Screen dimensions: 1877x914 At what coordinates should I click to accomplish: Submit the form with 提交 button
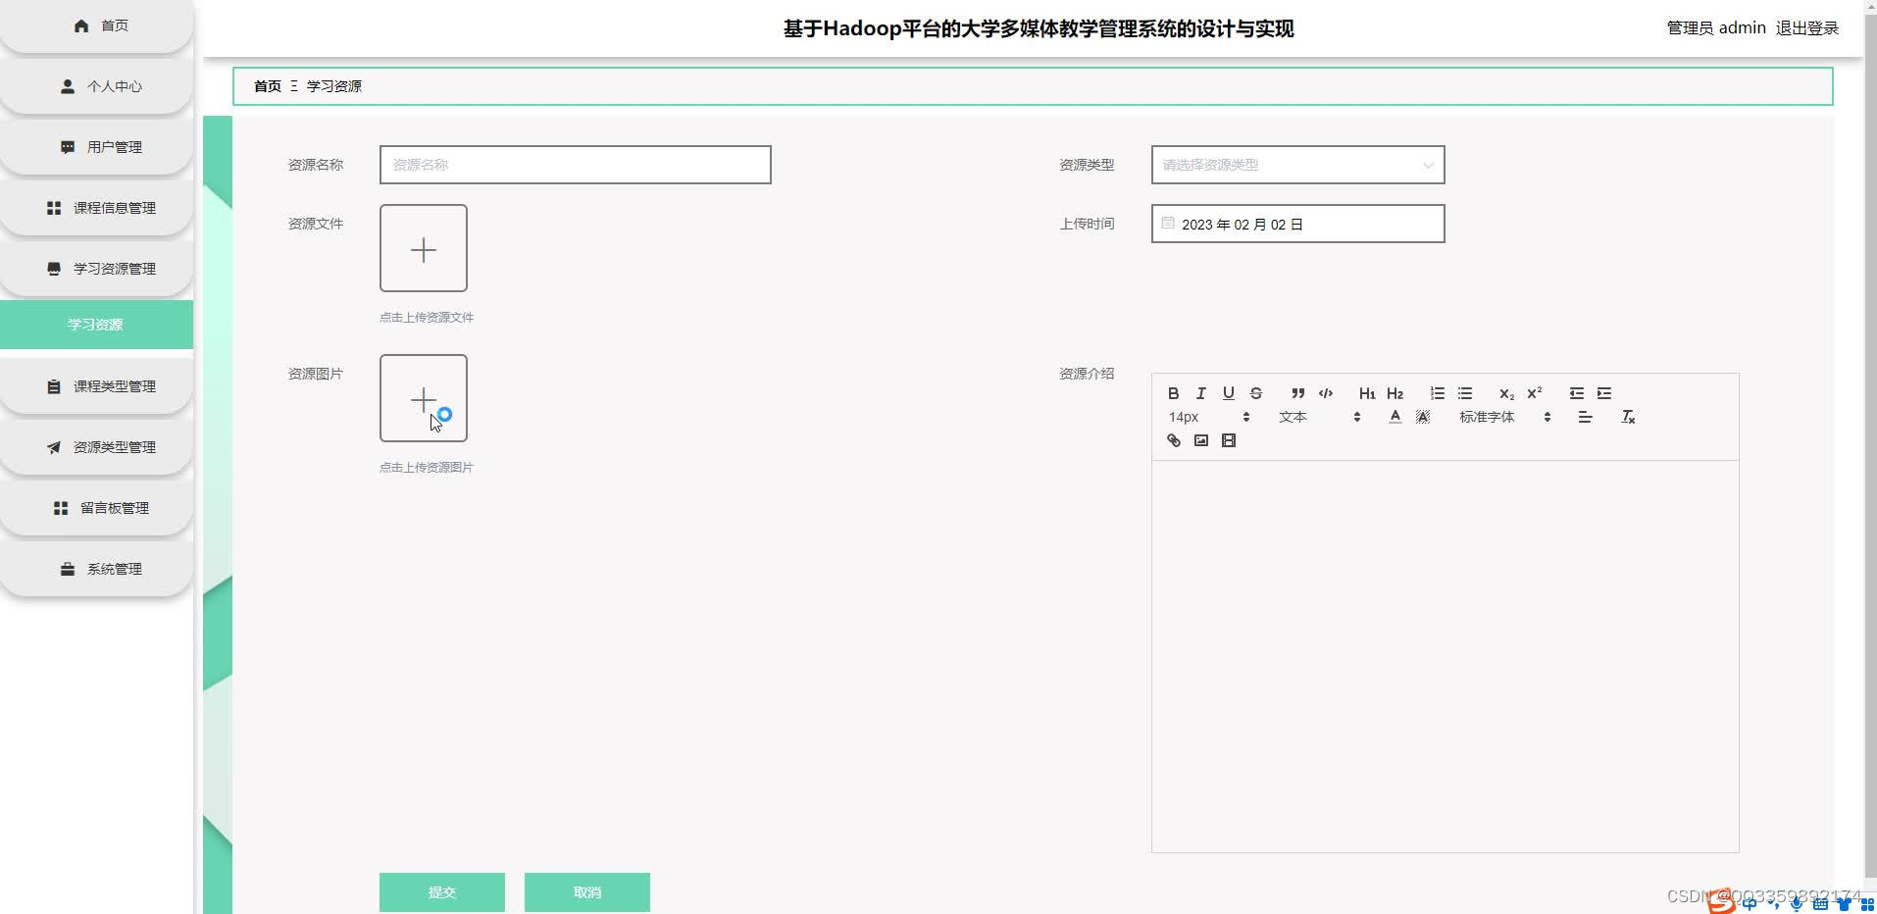point(442,892)
